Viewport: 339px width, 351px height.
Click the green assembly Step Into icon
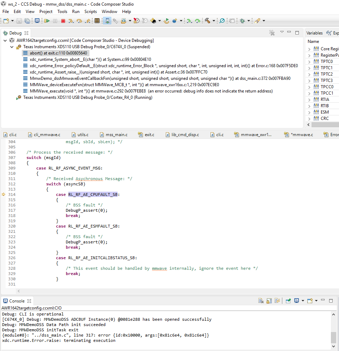tap(189, 21)
